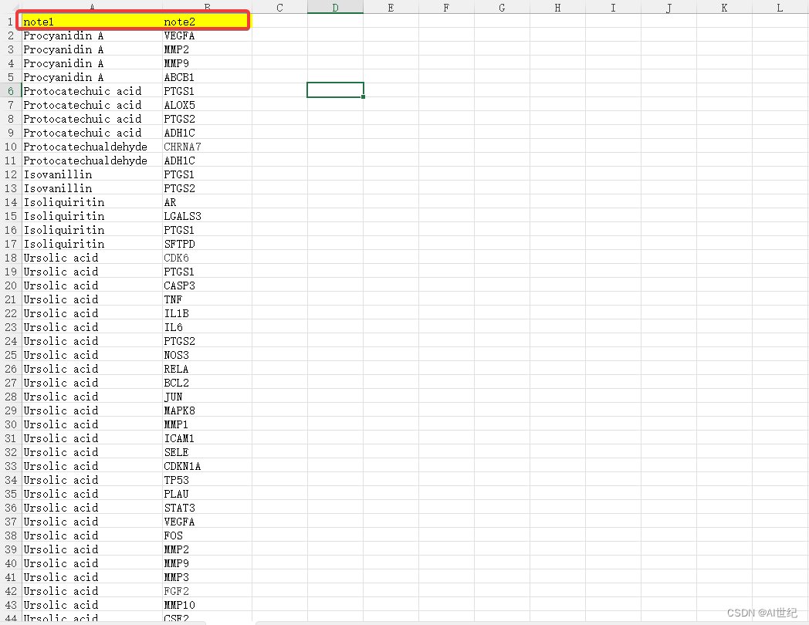Select column E header
Viewport: 809px width, 625px height.
pyautogui.click(x=391, y=7)
